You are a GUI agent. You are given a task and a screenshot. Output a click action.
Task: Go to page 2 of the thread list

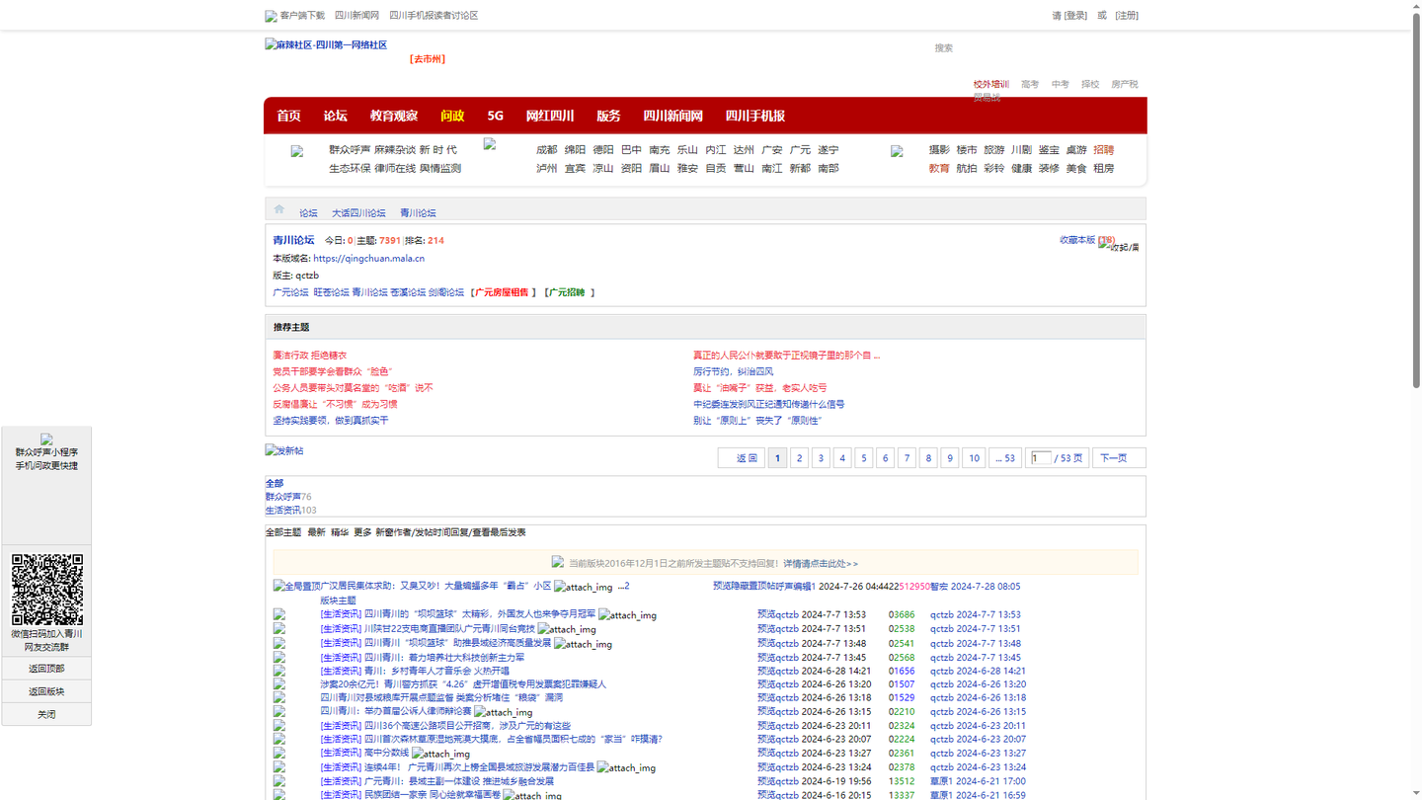pyautogui.click(x=799, y=458)
